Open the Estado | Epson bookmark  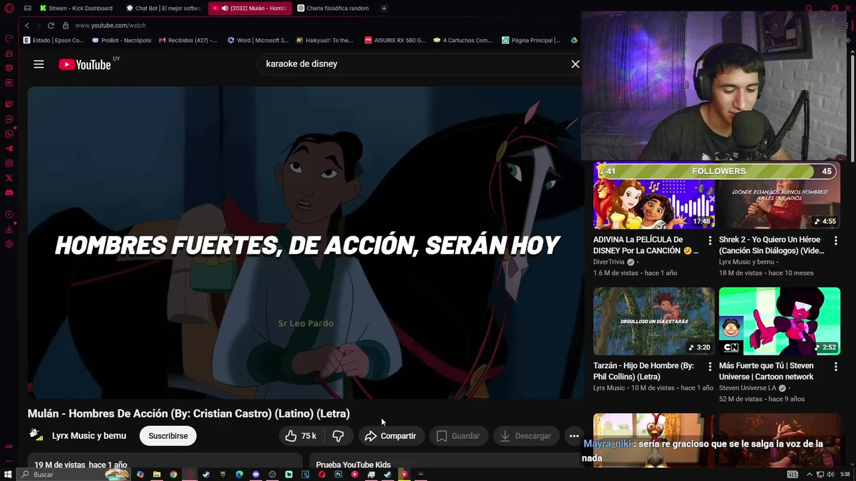(53, 40)
